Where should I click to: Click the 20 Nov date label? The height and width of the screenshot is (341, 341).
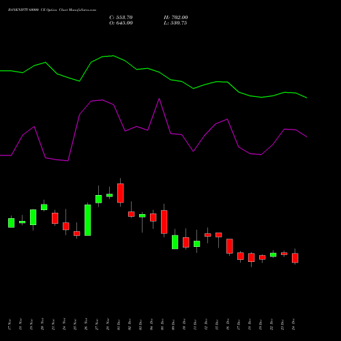click(42, 325)
